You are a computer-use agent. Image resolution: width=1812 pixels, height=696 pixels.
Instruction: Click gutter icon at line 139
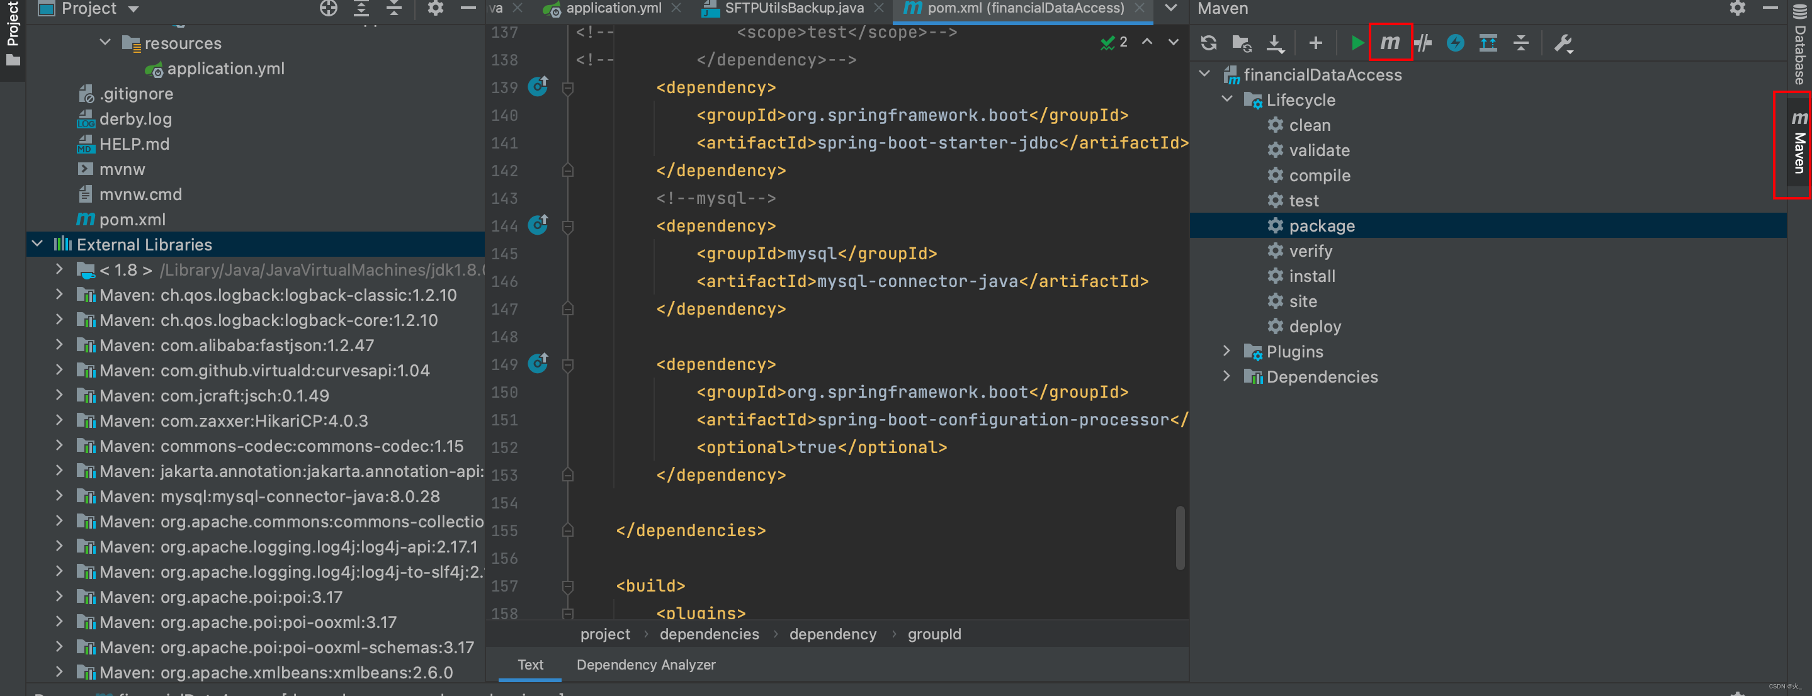click(x=538, y=86)
